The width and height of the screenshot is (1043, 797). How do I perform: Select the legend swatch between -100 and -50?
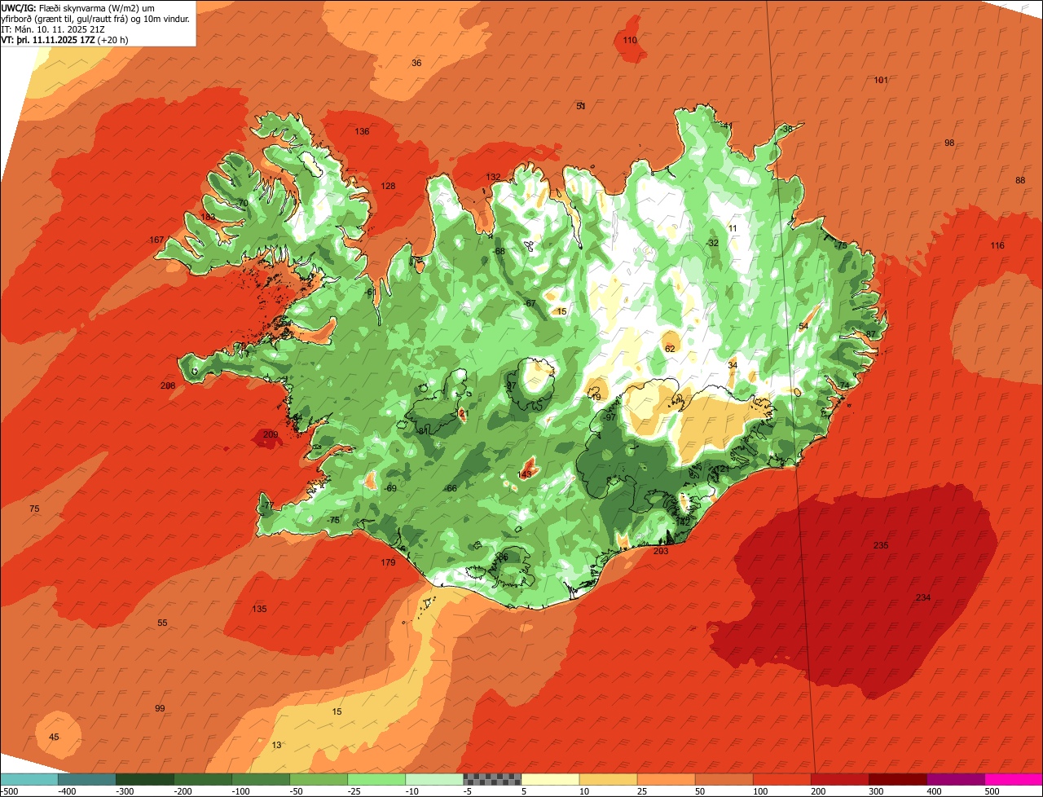pyautogui.click(x=261, y=779)
